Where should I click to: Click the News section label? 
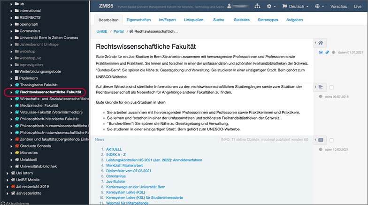coord(100,140)
